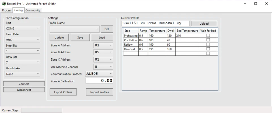Image resolution: width=272 pixels, height=113 pixels.
Task: Open the Handshake None dropdown
Action: coord(23,74)
